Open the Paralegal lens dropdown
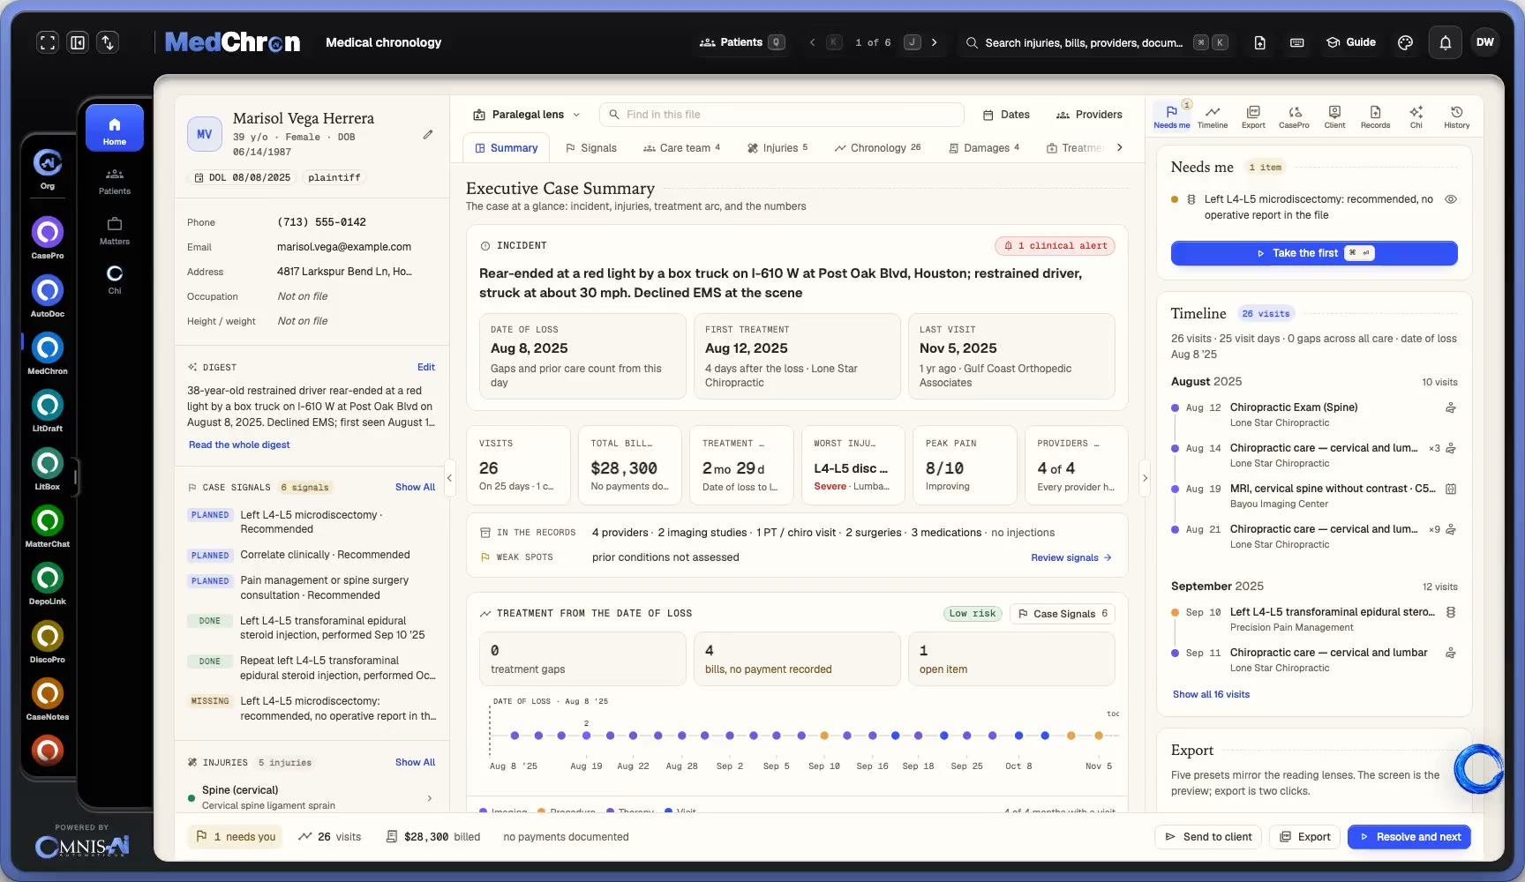The image size is (1525, 882). [527, 115]
